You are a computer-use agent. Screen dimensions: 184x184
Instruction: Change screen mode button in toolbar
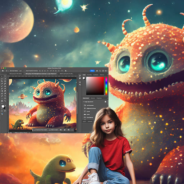coord(5,111)
